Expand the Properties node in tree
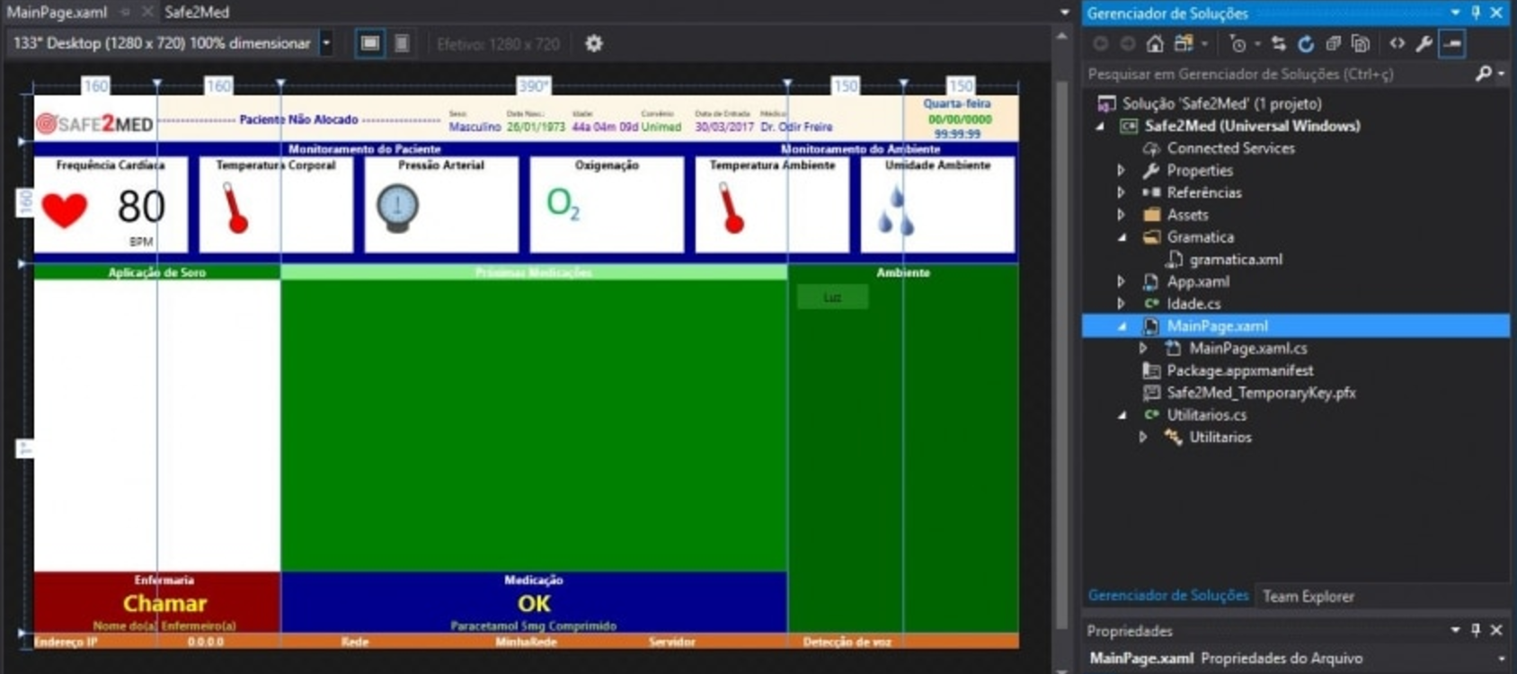This screenshot has height=674, width=1517. coord(1121,171)
